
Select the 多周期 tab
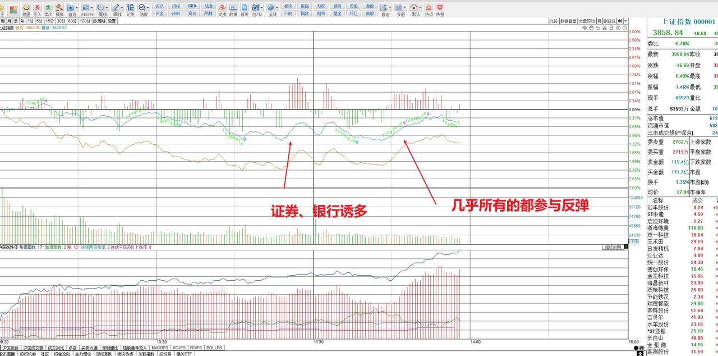99,21
